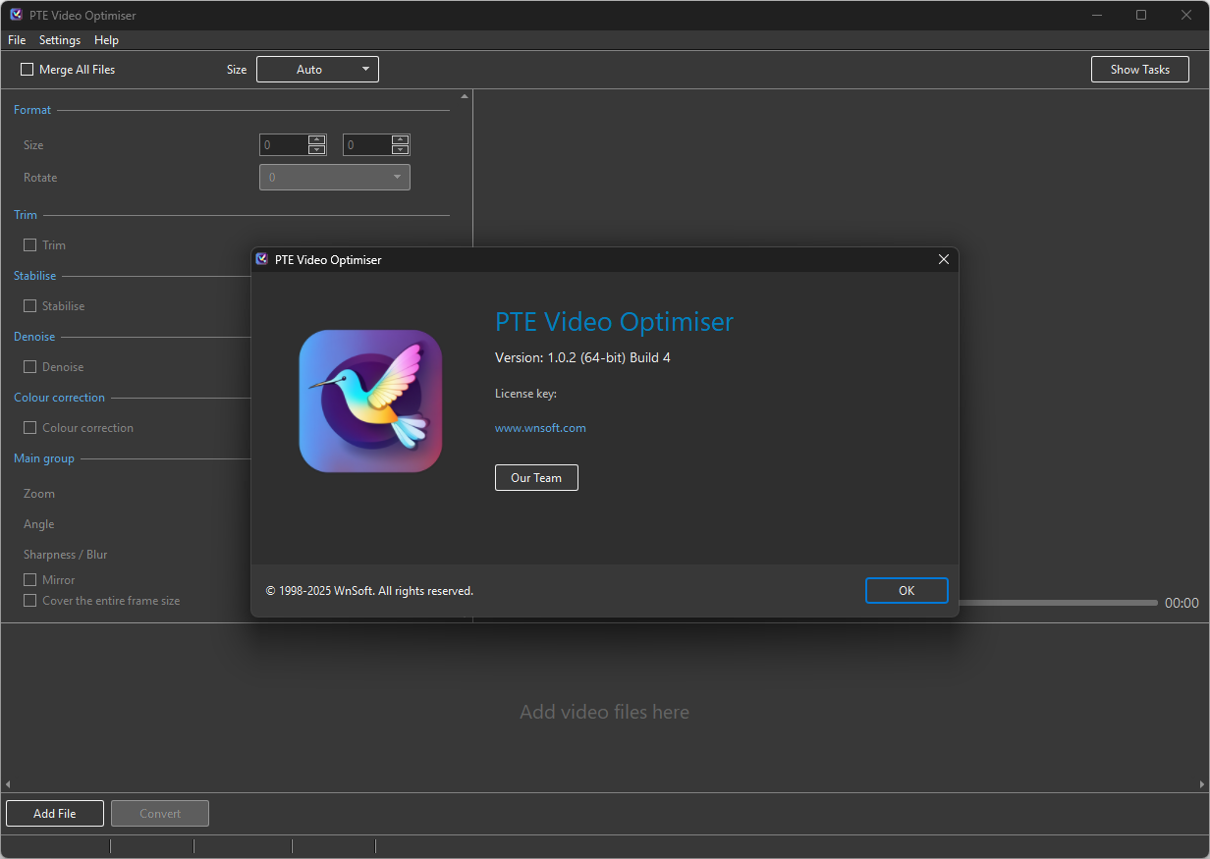The image size is (1210, 859).
Task: Click the Sharpness / Blur label
Action: [x=66, y=555]
